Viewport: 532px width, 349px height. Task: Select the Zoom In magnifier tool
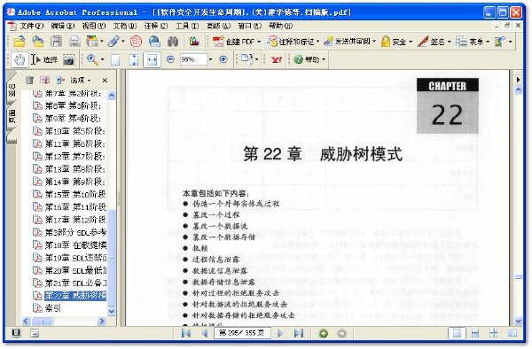click(x=92, y=60)
